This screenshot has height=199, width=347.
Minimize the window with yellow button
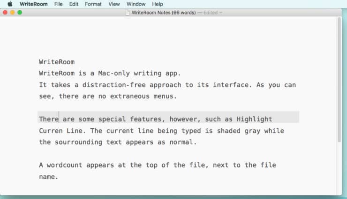click(x=12, y=12)
